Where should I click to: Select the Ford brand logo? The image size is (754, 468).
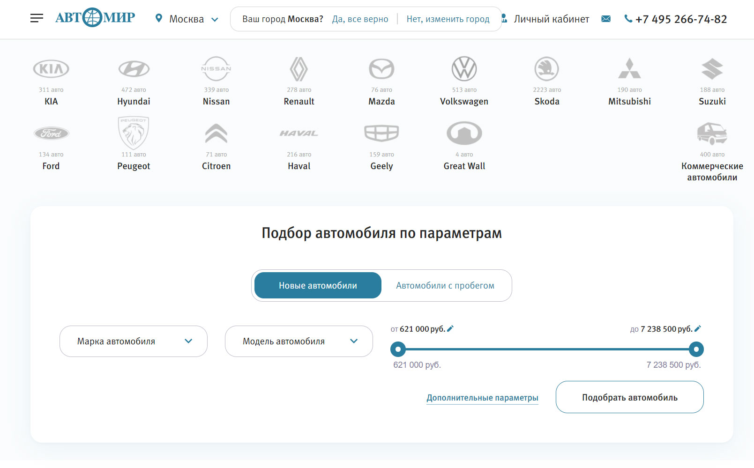[51, 134]
